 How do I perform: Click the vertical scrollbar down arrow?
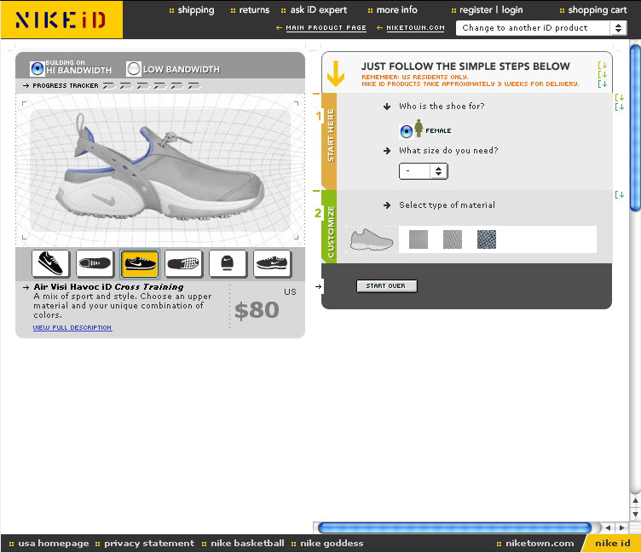[x=635, y=514]
